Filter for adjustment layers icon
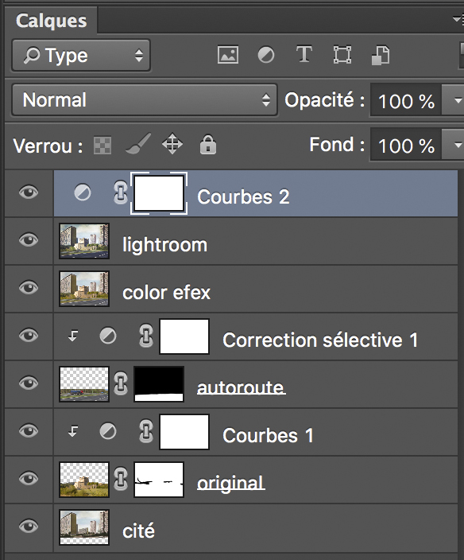The height and width of the screenshot is (560, 464). (x=266, y=55)
